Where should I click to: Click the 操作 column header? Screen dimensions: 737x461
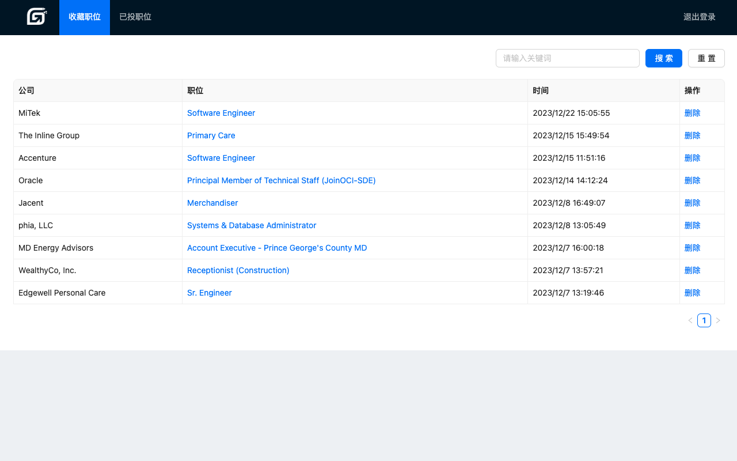pyautogui.click(x=702, y=90)
